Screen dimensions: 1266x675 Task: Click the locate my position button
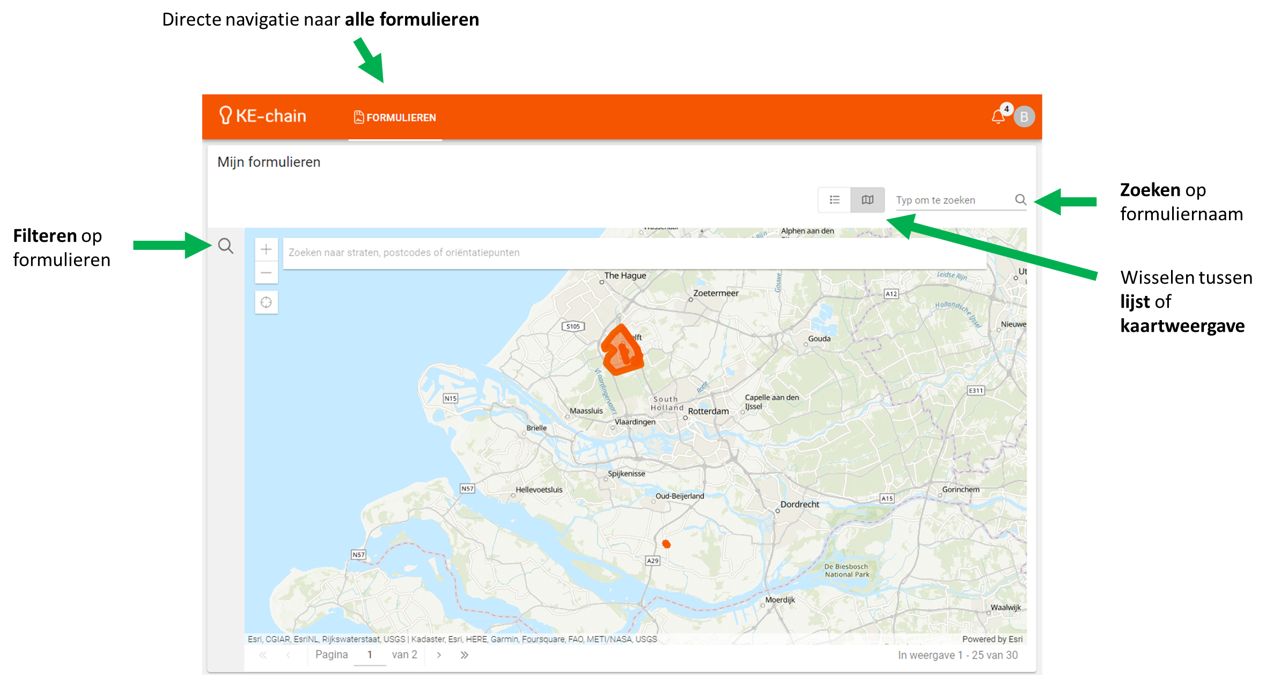pyautogui.click(x=266, y=302)
